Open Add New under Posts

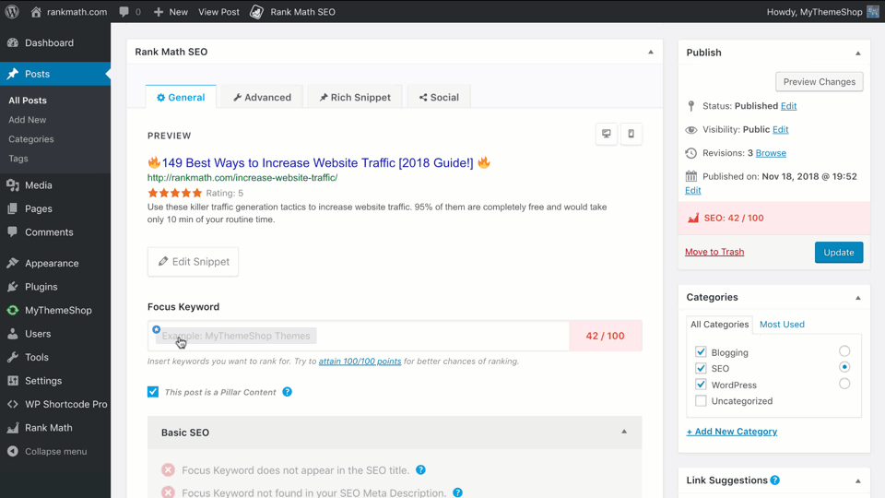pos(27,120)
